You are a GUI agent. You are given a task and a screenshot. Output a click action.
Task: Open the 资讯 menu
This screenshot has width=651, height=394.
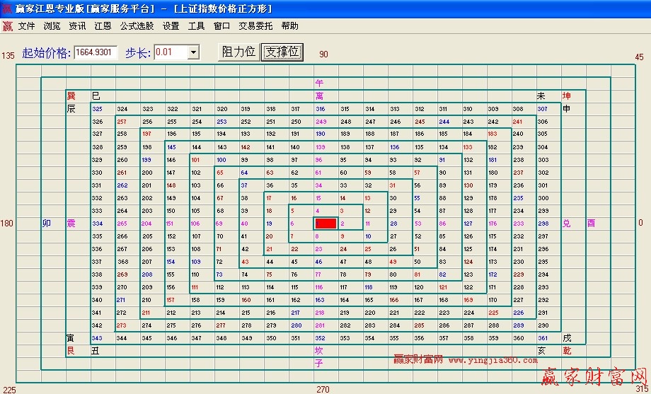coord(77,26)
